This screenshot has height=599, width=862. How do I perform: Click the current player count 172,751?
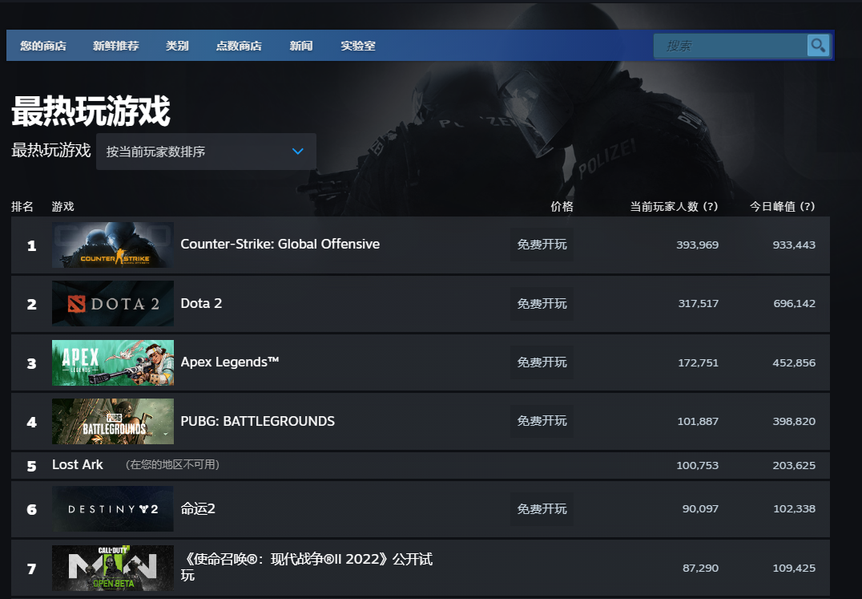pos(699,362)
